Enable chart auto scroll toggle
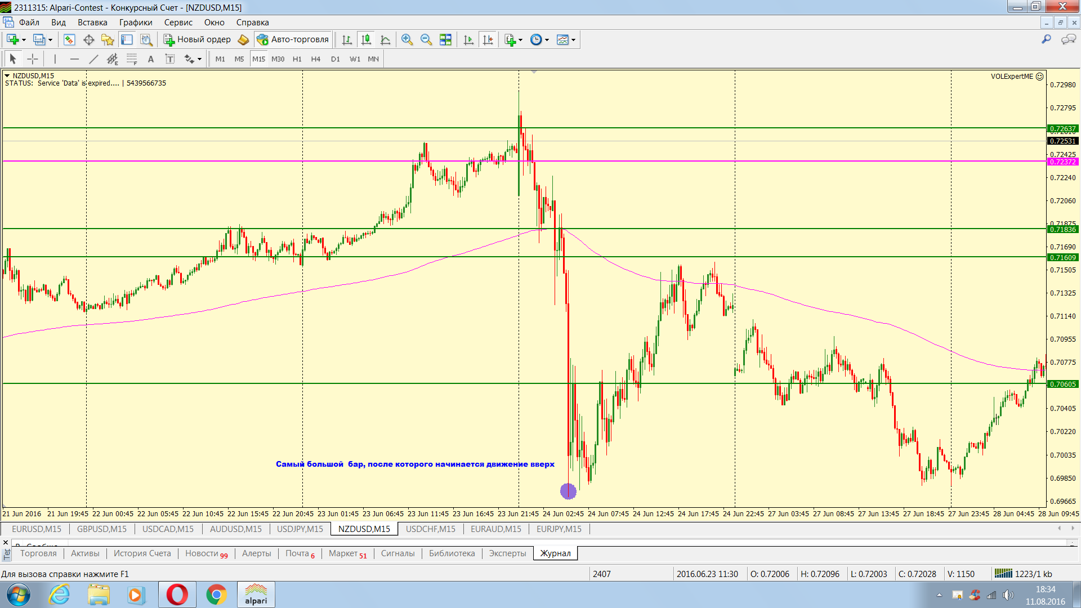1081x608 pixels. coord(468,39)
